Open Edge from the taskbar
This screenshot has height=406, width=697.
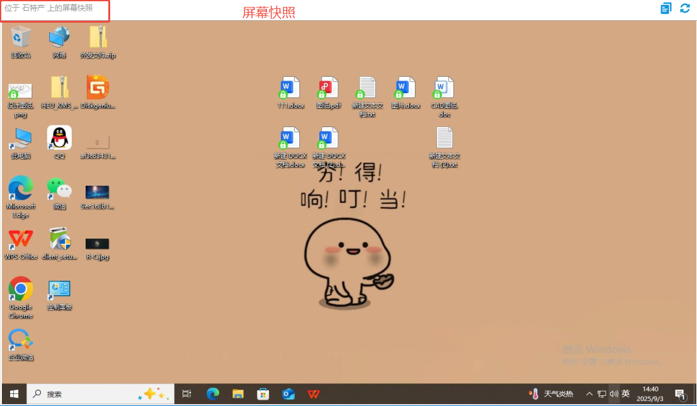point(213,394)
